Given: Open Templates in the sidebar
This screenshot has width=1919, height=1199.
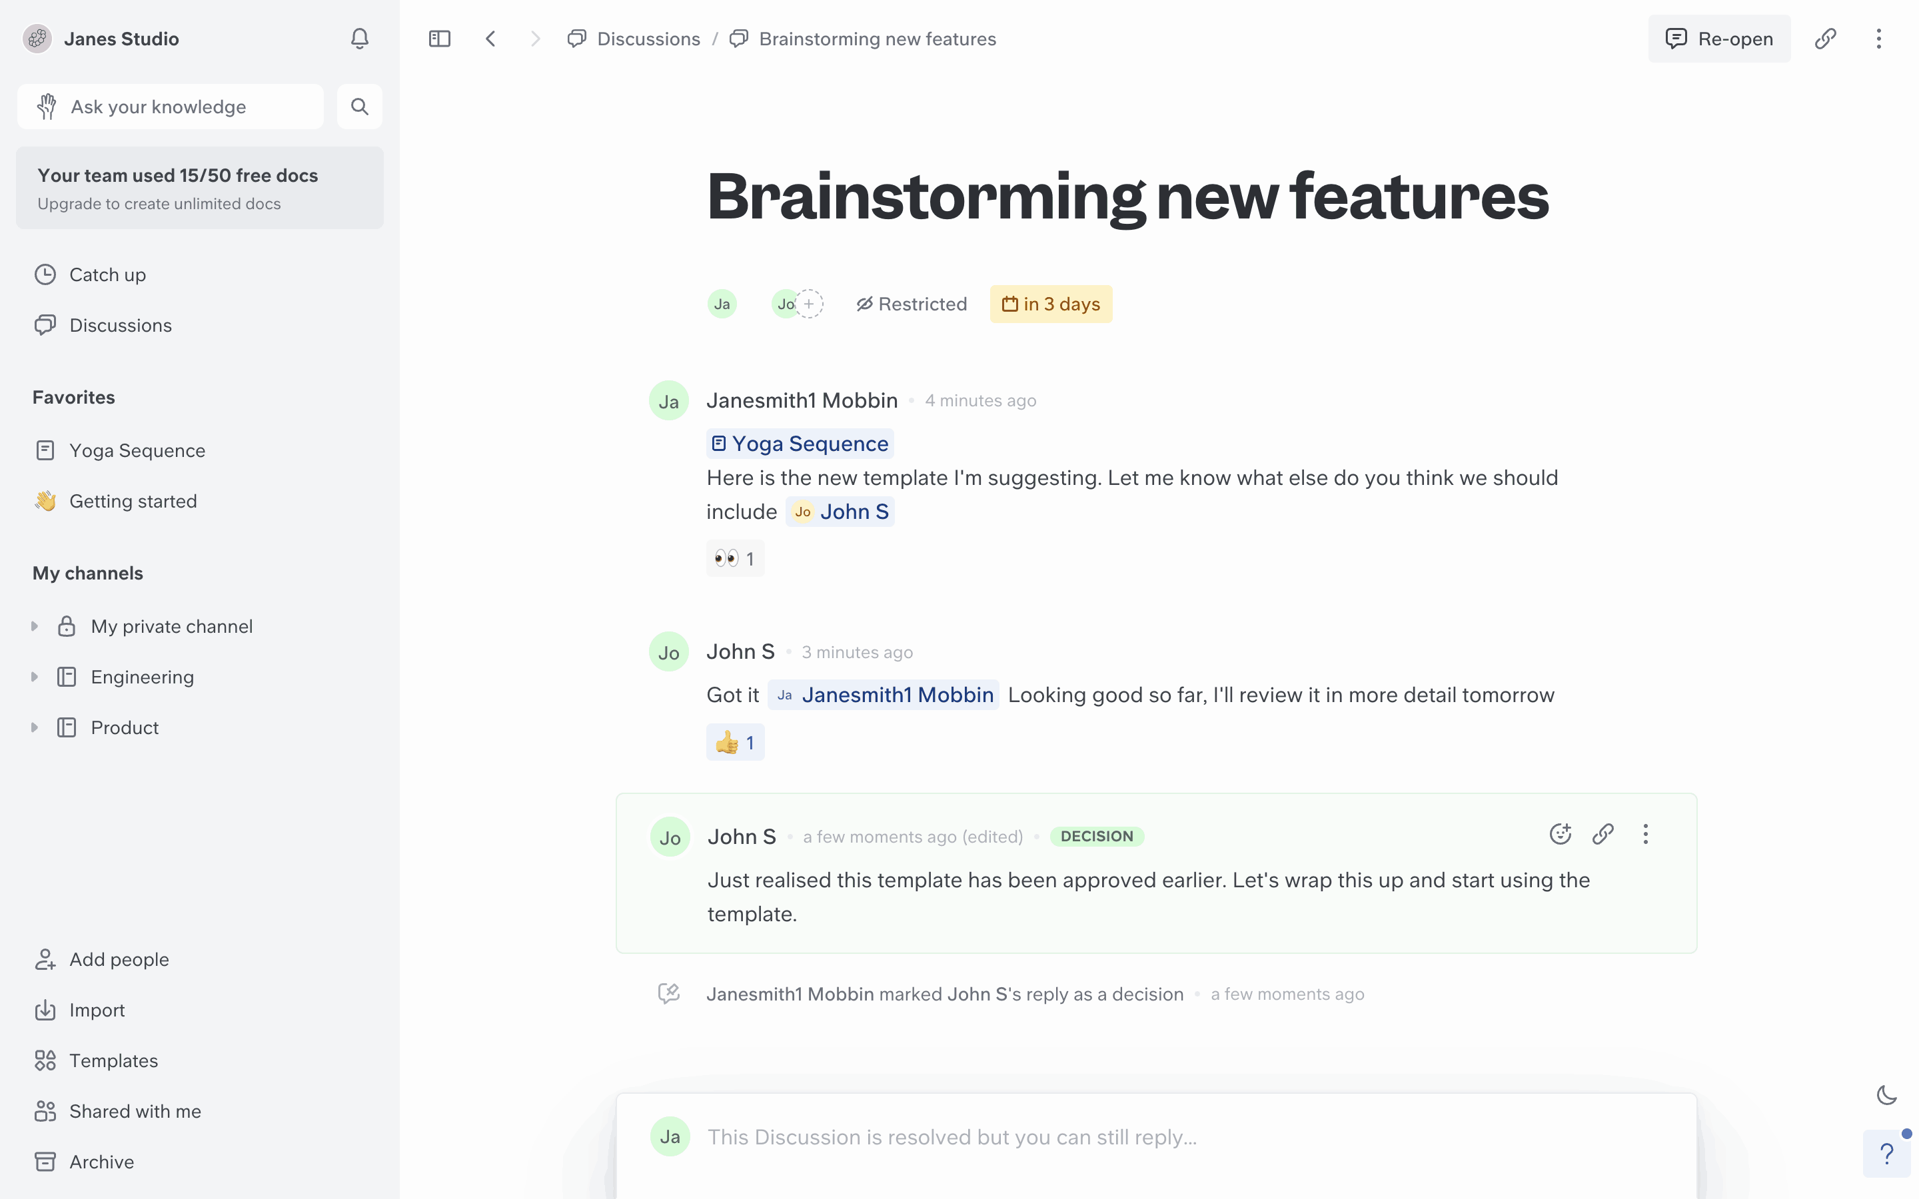Looking at the screenshot, I should pyautogui.click(x=113, y=1060).
